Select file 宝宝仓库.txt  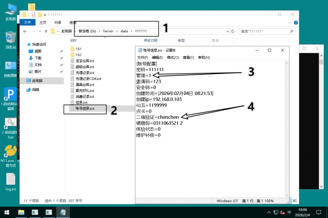click(82, 61)
